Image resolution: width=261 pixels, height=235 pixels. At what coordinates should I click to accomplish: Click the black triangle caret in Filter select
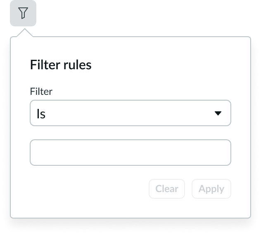pos(218,113)
